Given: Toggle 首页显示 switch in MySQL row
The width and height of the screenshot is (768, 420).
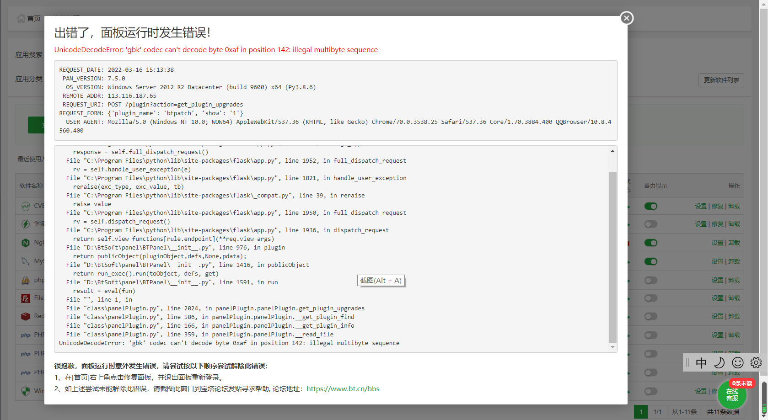Looking at the screenshot, I should click(x=651, y=261).
